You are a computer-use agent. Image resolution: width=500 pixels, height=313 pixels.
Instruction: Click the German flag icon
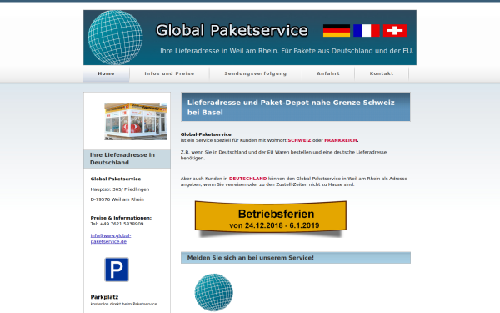[x=337, y=31]
